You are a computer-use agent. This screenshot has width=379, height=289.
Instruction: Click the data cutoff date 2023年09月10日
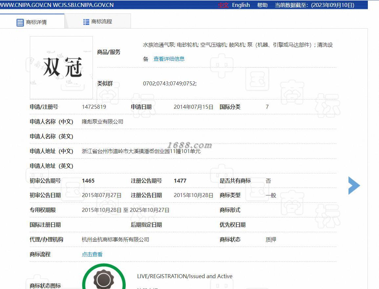332,5
